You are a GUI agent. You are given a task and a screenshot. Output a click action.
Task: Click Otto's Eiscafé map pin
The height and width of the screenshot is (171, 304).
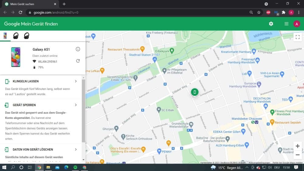[x=143, y=149]
